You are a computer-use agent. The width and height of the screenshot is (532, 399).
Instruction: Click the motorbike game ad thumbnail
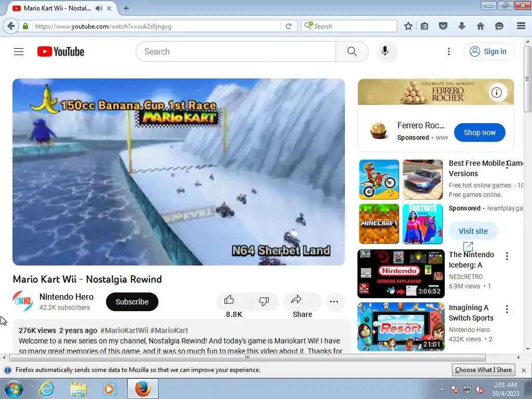379,179
